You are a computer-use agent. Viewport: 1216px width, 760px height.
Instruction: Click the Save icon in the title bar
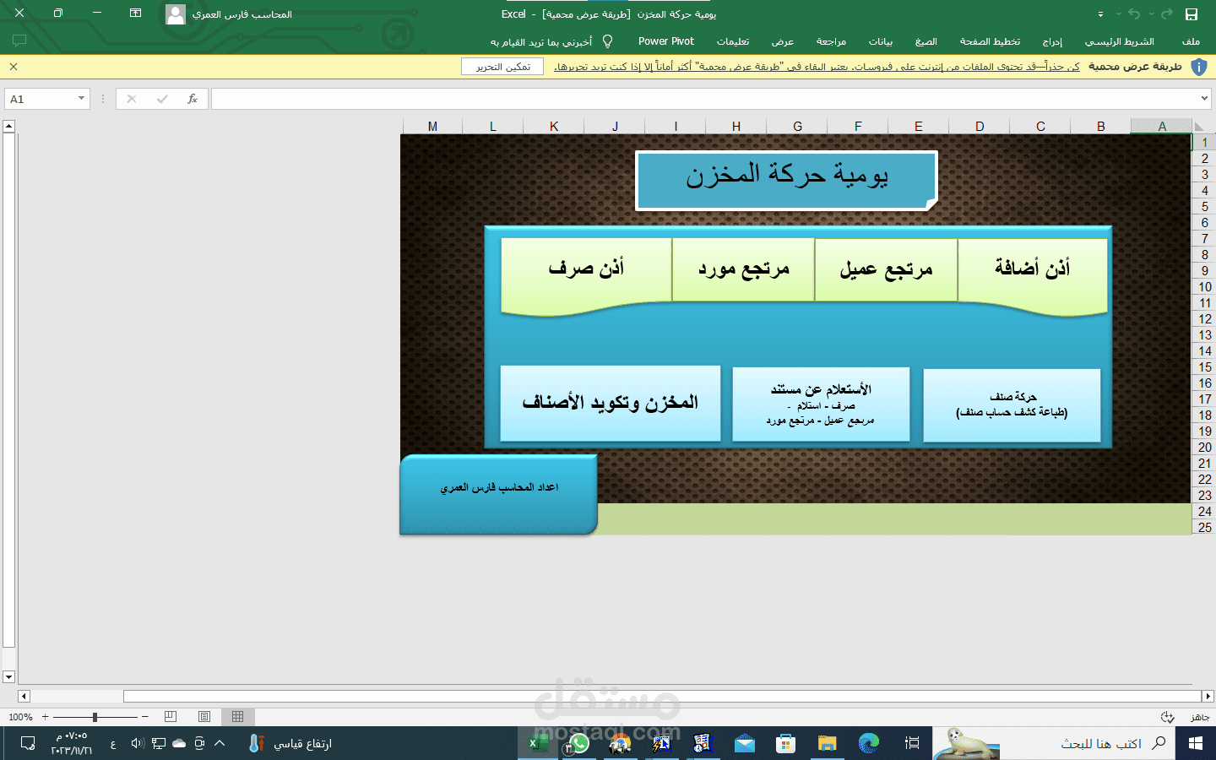tap(1192, 14)
